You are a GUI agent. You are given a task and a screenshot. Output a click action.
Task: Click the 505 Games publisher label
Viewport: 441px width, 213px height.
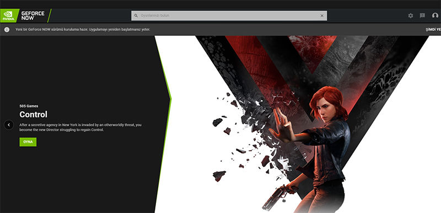coord(29,106)
